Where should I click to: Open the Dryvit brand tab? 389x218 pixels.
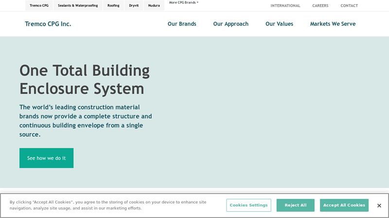[x=134, y=5]
